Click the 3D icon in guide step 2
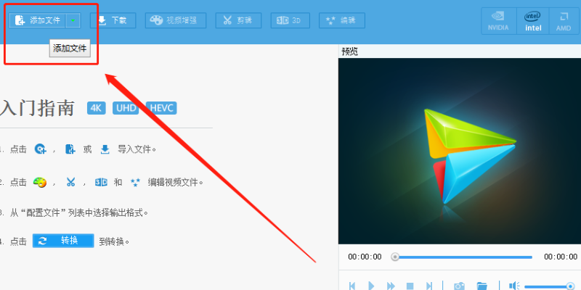 pos(101,182)
